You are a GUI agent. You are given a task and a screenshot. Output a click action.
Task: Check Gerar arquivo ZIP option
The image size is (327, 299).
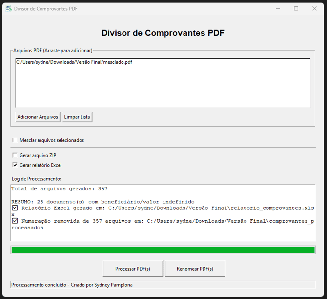click(15, 155)
